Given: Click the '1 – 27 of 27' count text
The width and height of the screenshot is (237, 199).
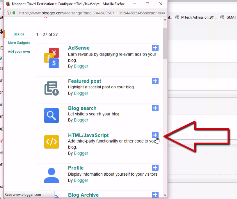Looking at the screenshot, I should (x=47, y=34).
